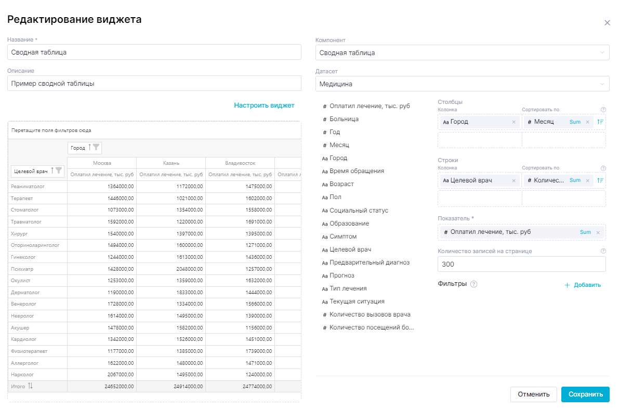Remove Целевой врач from the rows
This screenshot has height=409, width=619.
(x=513, y=180)
